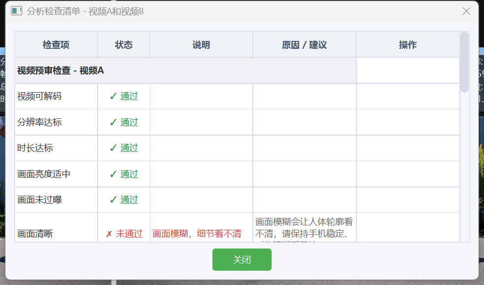Image resolution: width=484 pixels, height=285 pixels.
Task: Select the 分辨率达标 row label
Action: tap(39, 122)
